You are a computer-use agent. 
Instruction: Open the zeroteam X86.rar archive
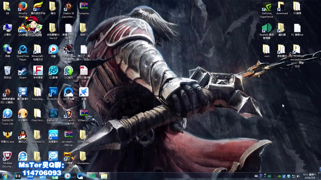point(68,138)
